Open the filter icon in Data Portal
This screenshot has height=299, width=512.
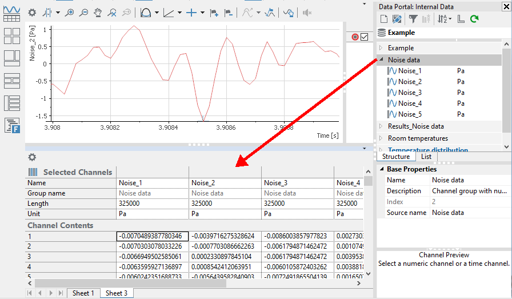coord(413,19)
